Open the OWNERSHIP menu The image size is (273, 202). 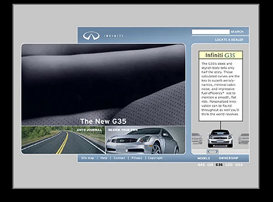click(228, 158)
